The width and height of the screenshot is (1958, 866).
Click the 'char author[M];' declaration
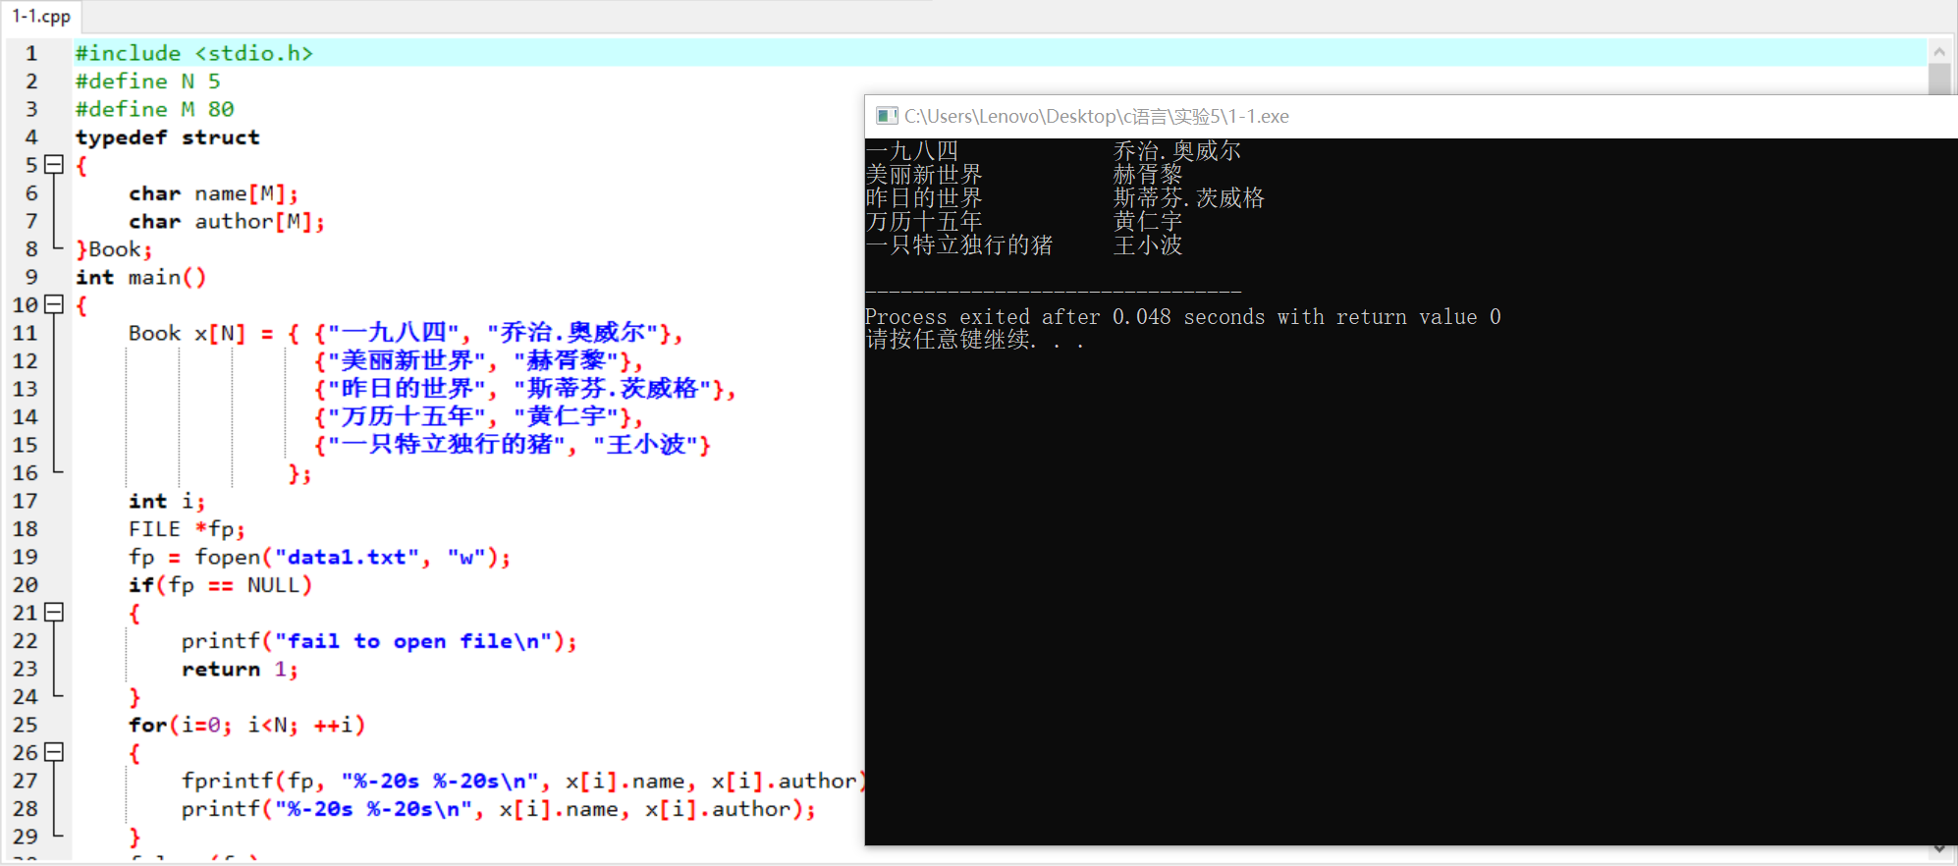pyautogui.click(x=227, y=222)
